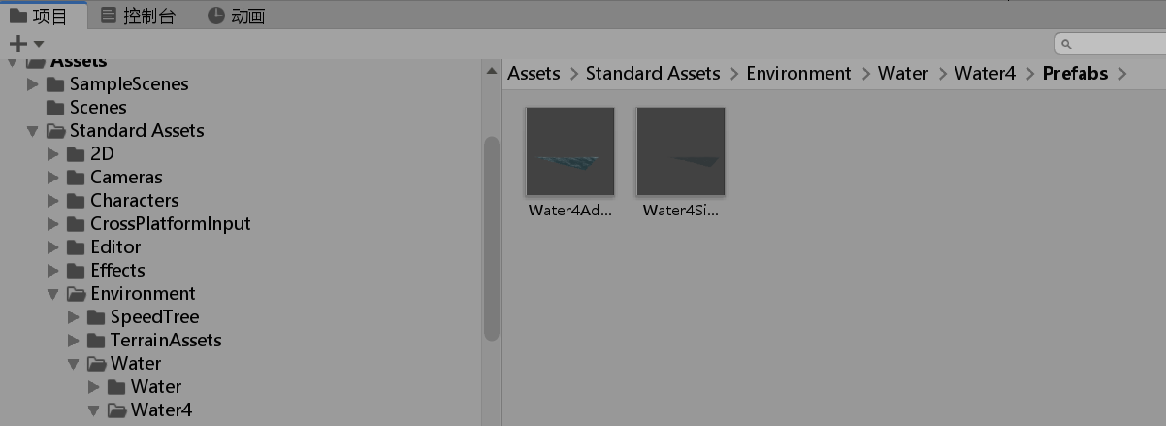Viewport: 1166px width, 426px height.
Task: Select the Water4Ad... prefab thumbnail
Action: pyautogui.click(x=570, y=151)
